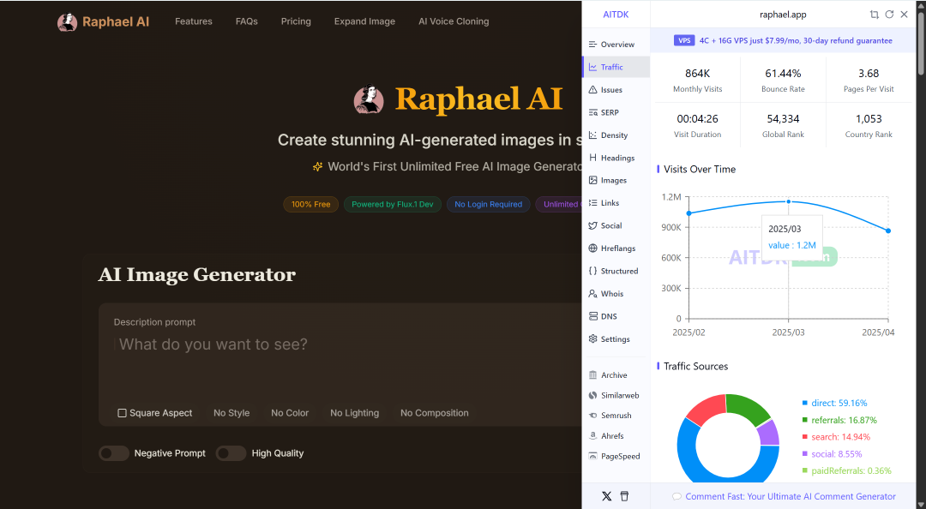Open the Ahrefs sidebar icon
The image size is (926, 509).
593,436
